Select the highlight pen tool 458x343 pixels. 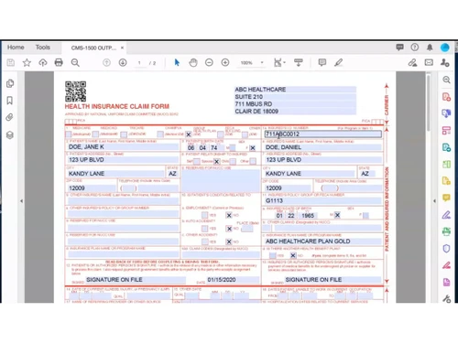pyautogui.click(x=338, y=62)
